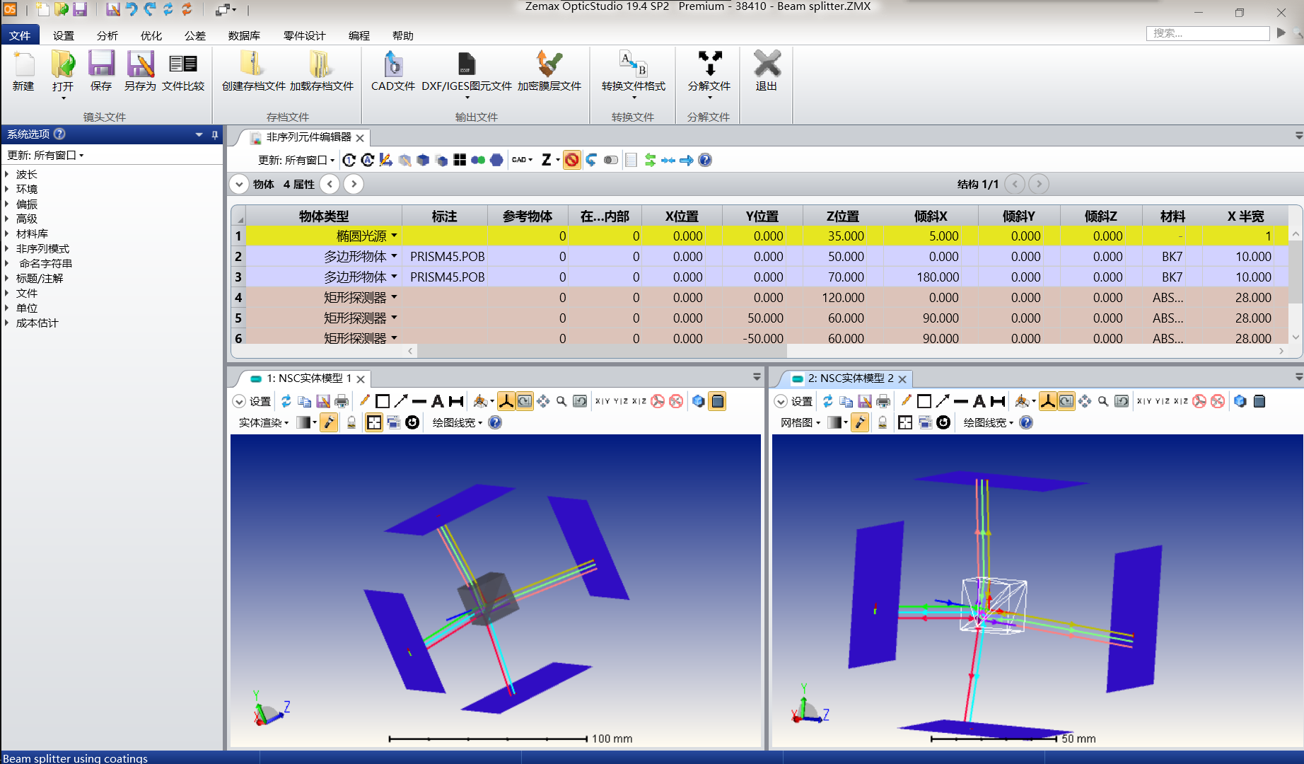Activate the zoom magnifier in viewer 1
The width and height of the screenshot is (1304, 764).
561,401
